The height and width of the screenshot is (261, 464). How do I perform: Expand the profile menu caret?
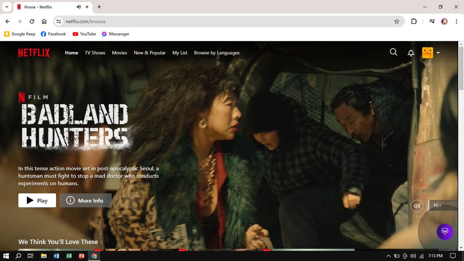point(438,53)
